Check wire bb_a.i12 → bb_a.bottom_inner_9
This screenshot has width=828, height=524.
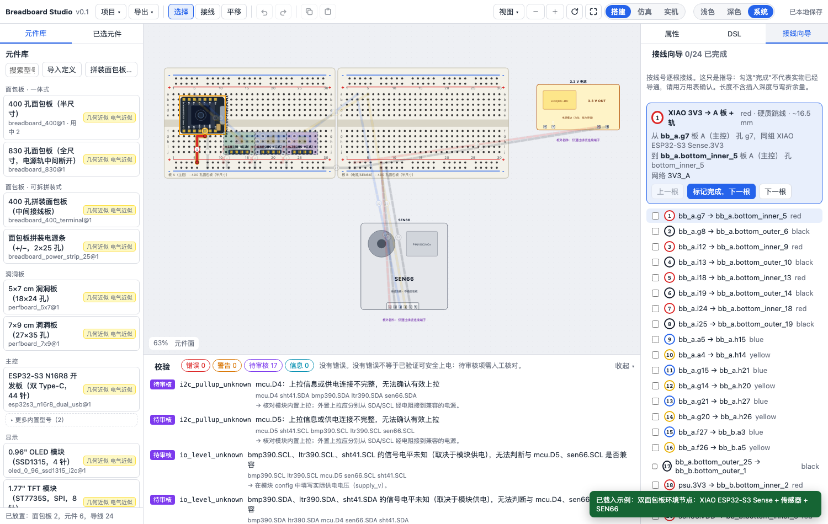tap(655, 247)
